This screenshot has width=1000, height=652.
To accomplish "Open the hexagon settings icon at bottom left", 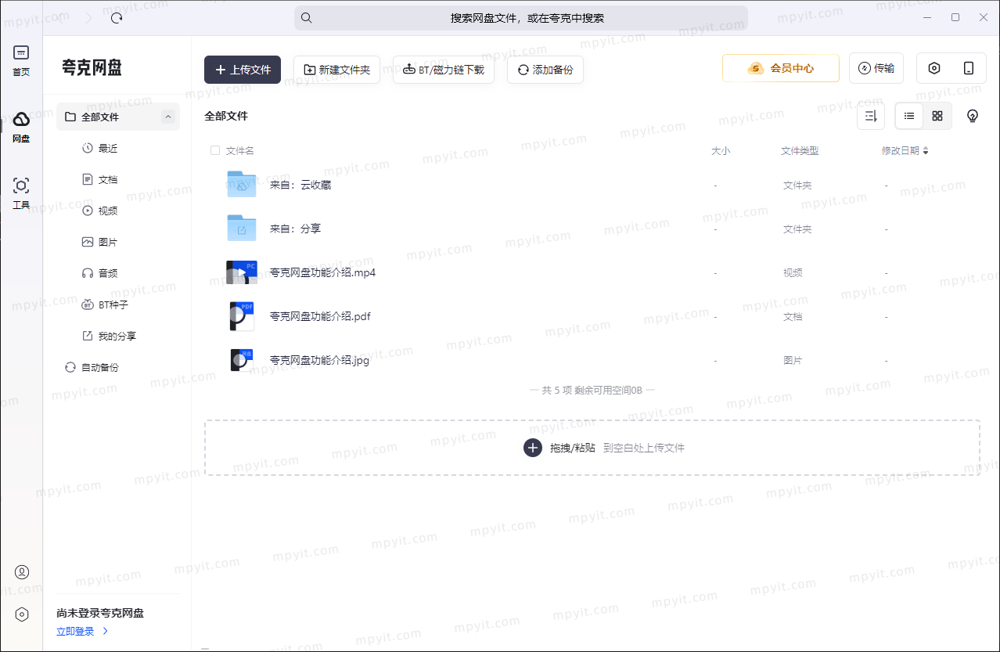I will [22, 614].
